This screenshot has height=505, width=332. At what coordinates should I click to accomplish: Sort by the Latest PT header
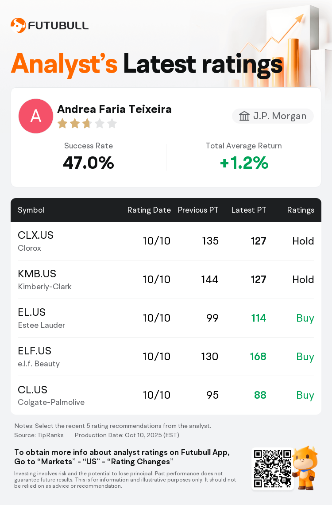coord(249,210)
